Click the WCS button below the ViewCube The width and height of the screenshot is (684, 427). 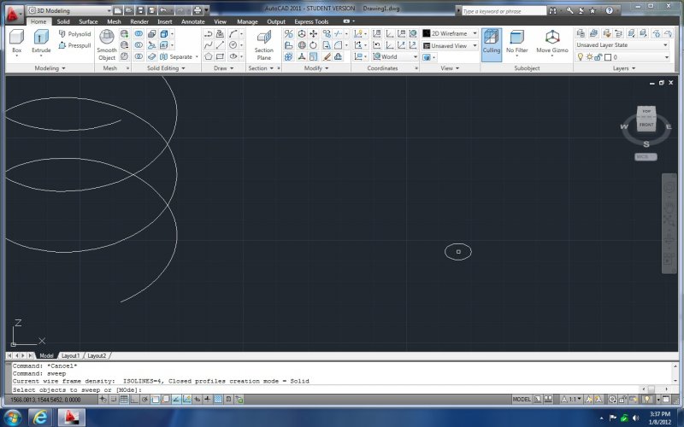(646, 157)
